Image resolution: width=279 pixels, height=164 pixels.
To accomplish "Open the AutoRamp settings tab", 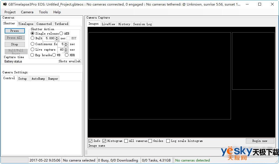I will point(38,79).
